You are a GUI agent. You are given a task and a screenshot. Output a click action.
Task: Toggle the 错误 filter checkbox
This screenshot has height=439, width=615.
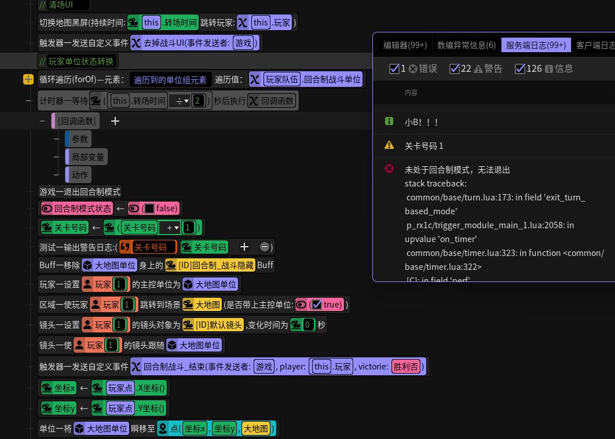tap(394, 69)
